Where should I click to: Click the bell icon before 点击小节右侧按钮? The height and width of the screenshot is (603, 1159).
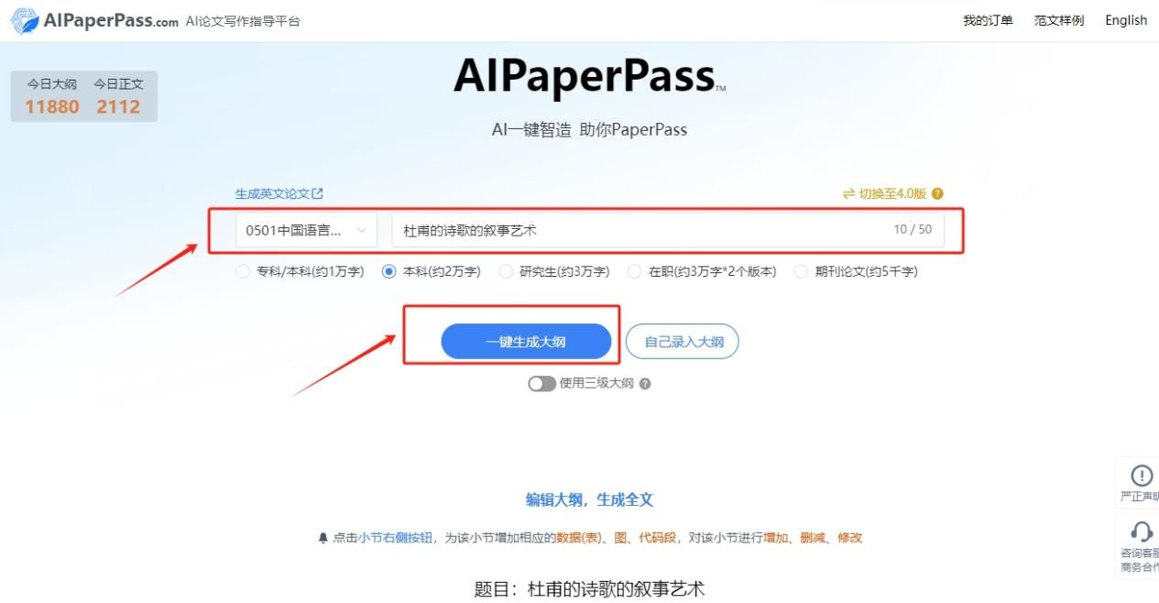coord(323,538)
